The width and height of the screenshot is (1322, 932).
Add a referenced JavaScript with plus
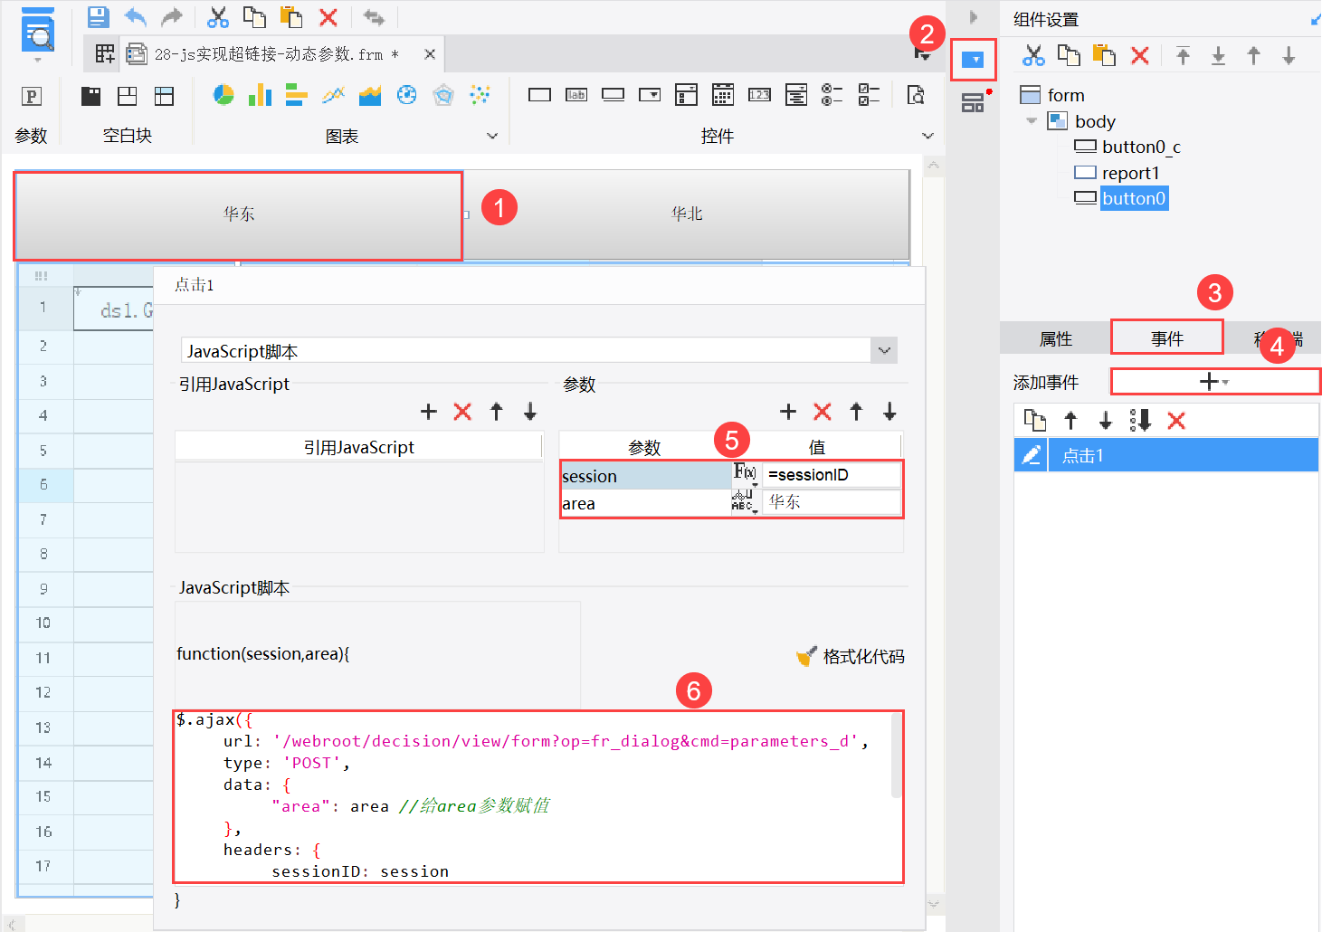click(429, 412)
